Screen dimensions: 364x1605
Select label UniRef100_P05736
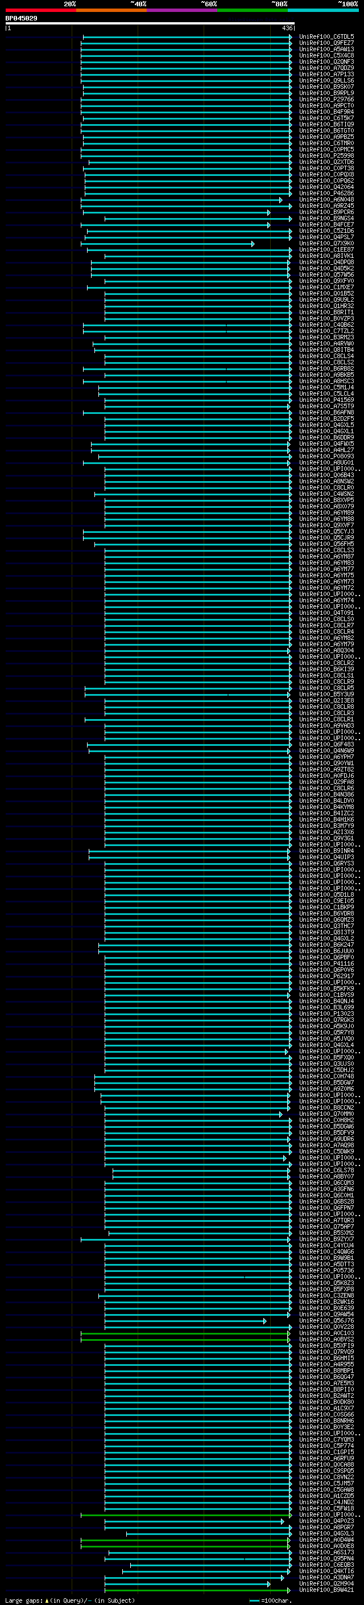[326, 1270]
